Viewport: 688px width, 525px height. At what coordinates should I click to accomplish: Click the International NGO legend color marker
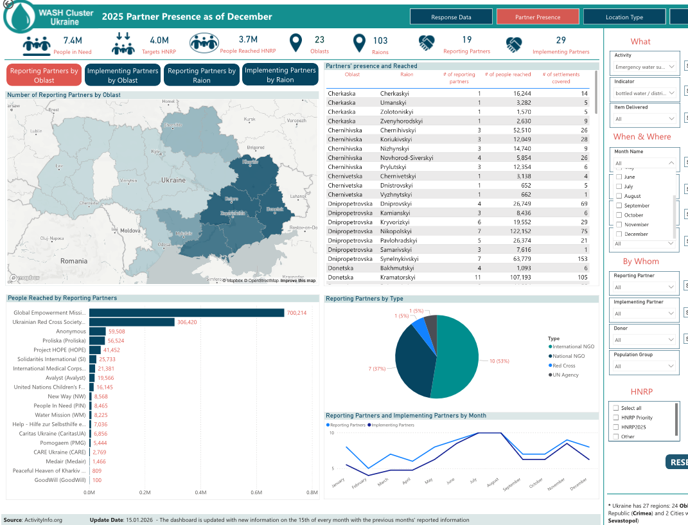(x=551, y=346)
